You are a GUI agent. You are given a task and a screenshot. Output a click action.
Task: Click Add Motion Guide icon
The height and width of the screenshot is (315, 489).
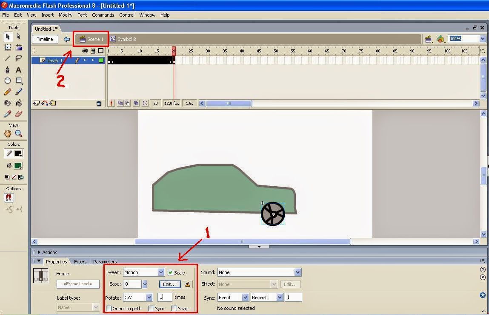tap(45, 103)
